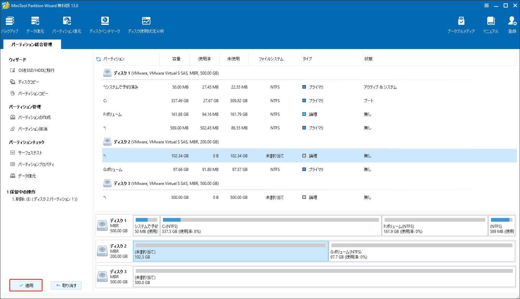Apply pending operations with 適用
Viewport: 520px width, 299px height.
pyautogui.click(x=26, y=285)
